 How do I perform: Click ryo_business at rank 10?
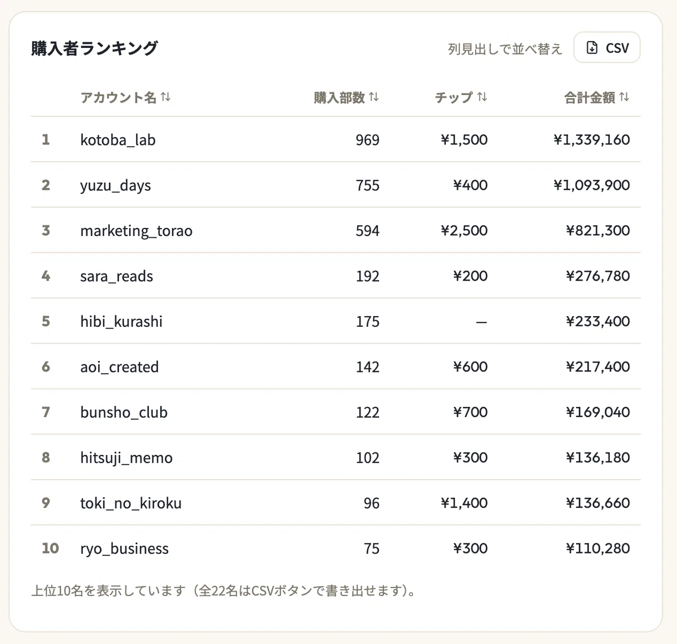point(125,548)
